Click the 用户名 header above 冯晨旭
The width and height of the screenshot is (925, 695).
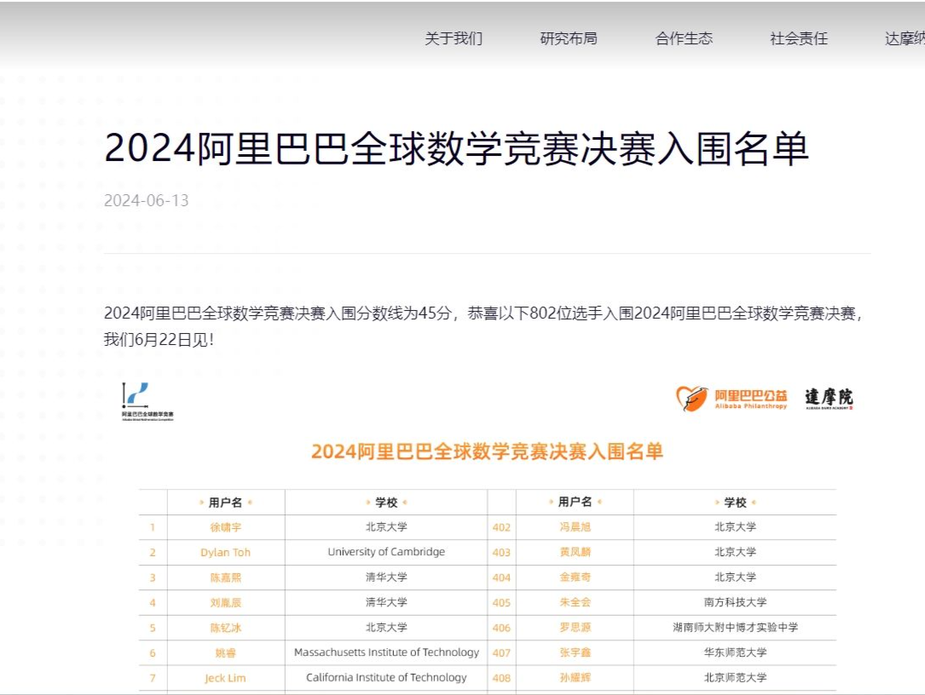point(575,502)
